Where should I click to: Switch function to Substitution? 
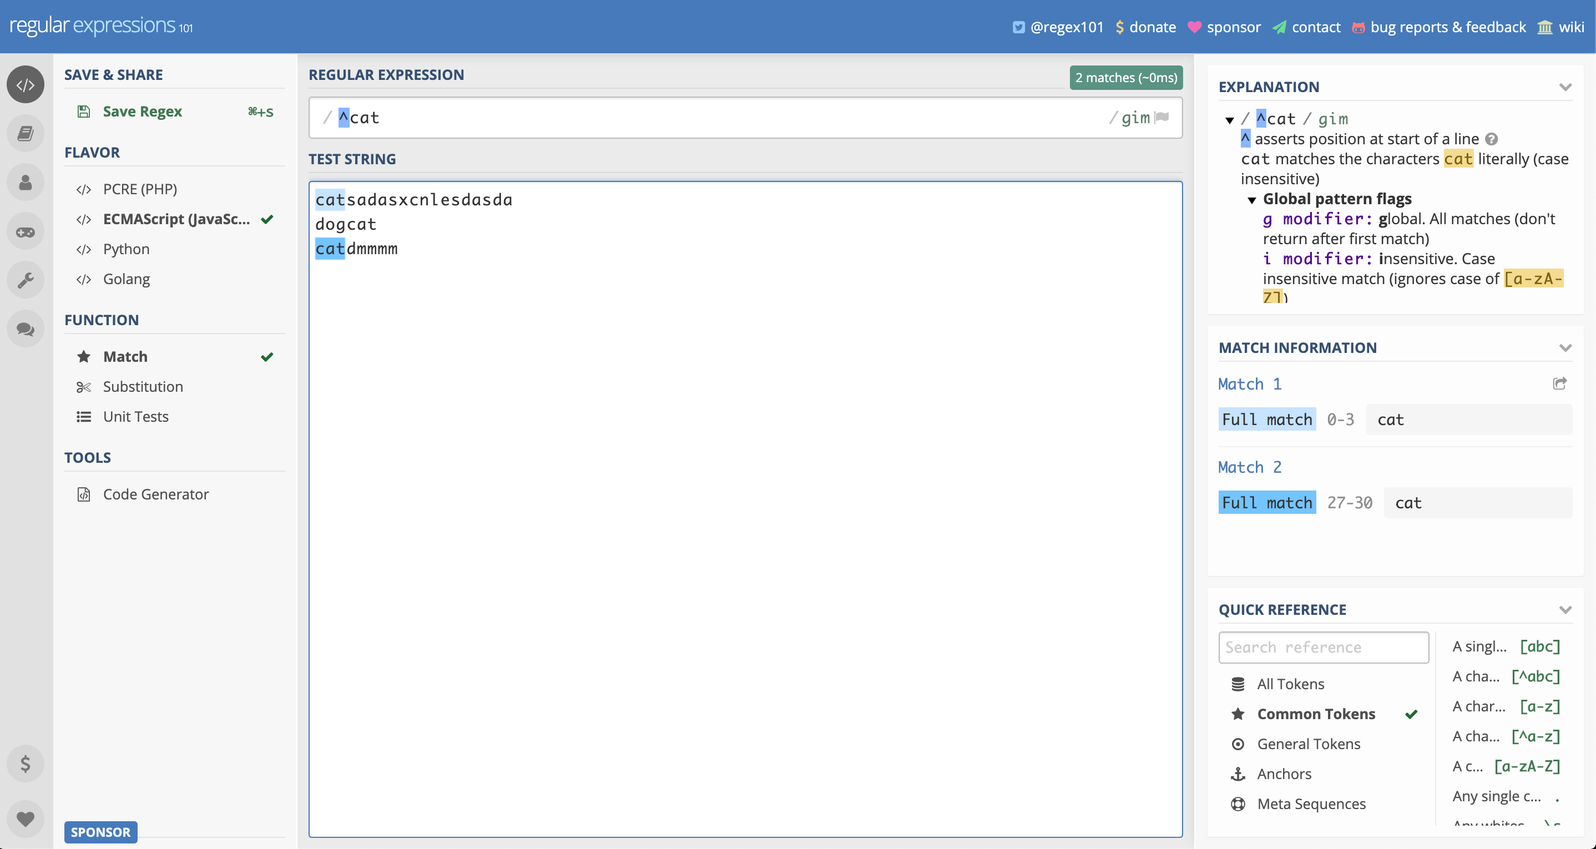pyautogui.click(x=143, y=387)
